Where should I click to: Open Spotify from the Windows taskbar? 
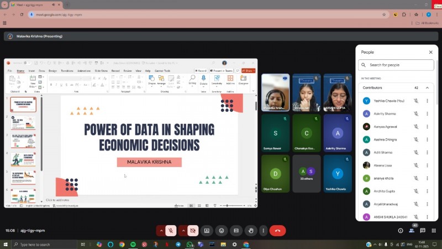(x=133, y=244)
